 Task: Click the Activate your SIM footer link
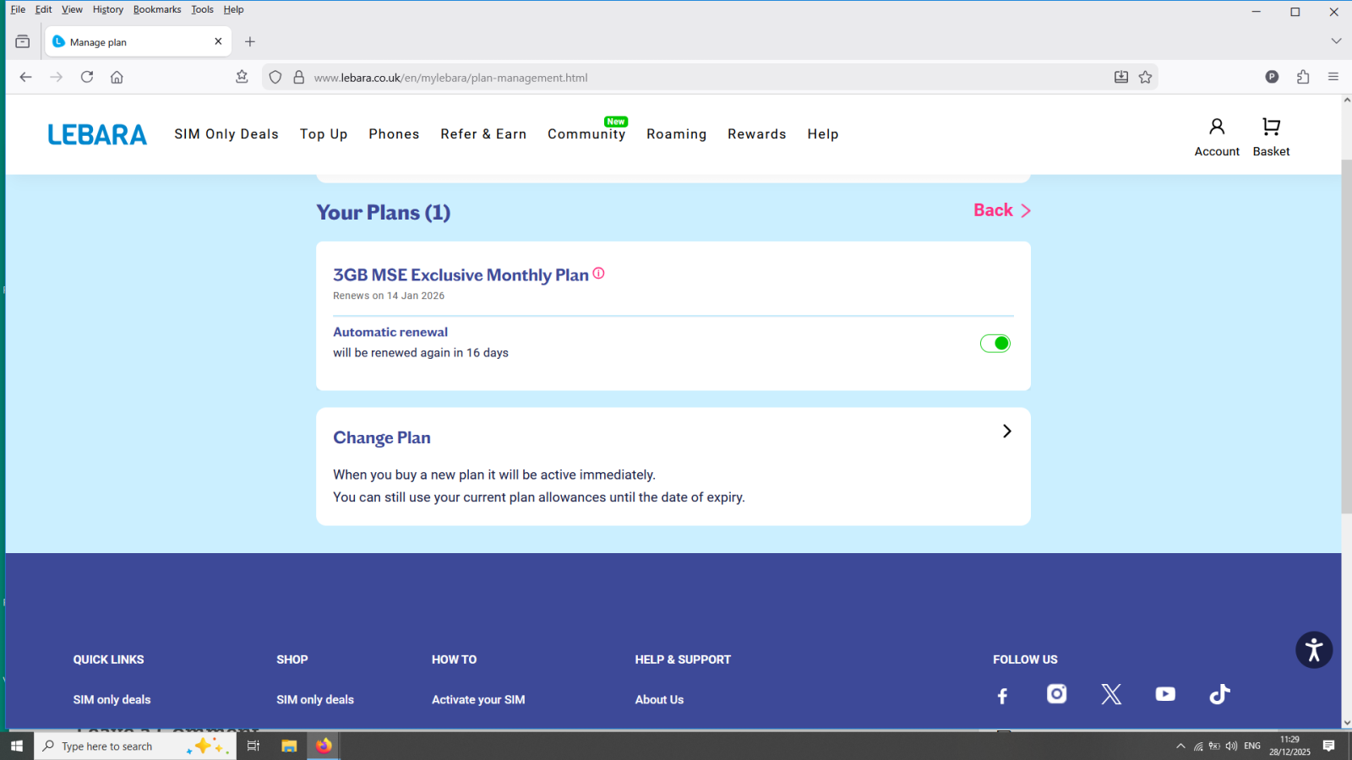(478, 699)
